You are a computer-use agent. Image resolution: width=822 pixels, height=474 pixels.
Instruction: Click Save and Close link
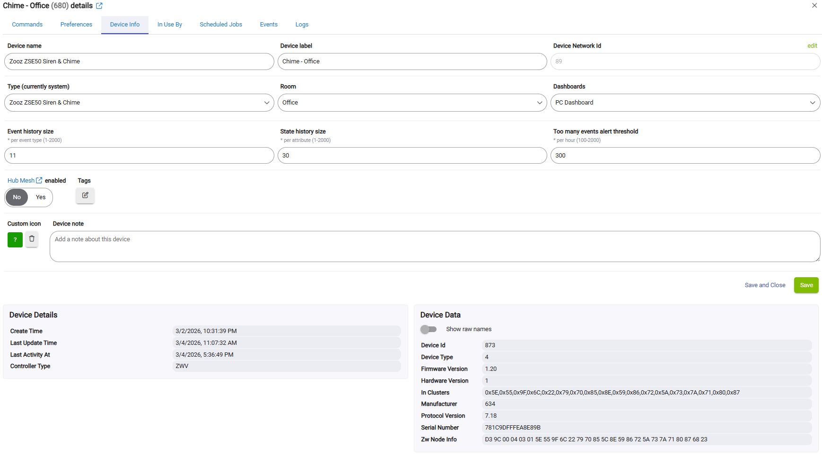[x=765, y=285]
